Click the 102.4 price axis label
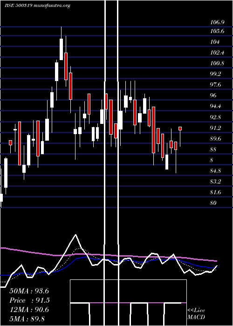Screen dimensions: 233x326 [x=217, y=53]
